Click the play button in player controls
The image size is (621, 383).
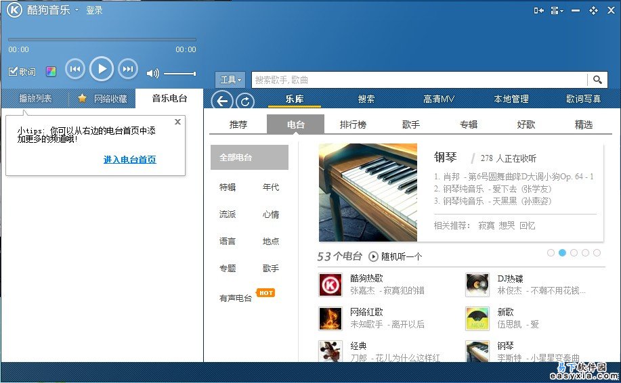(102, 68)
